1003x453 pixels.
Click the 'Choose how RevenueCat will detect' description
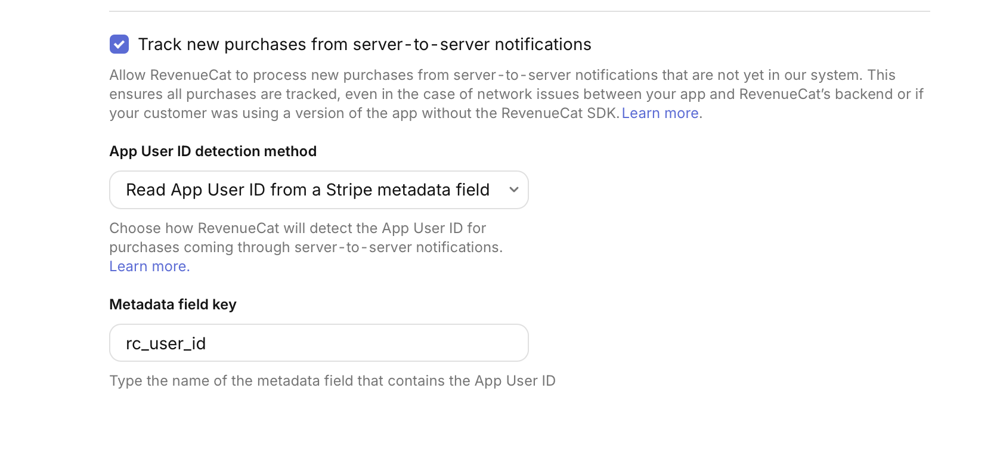306,238
